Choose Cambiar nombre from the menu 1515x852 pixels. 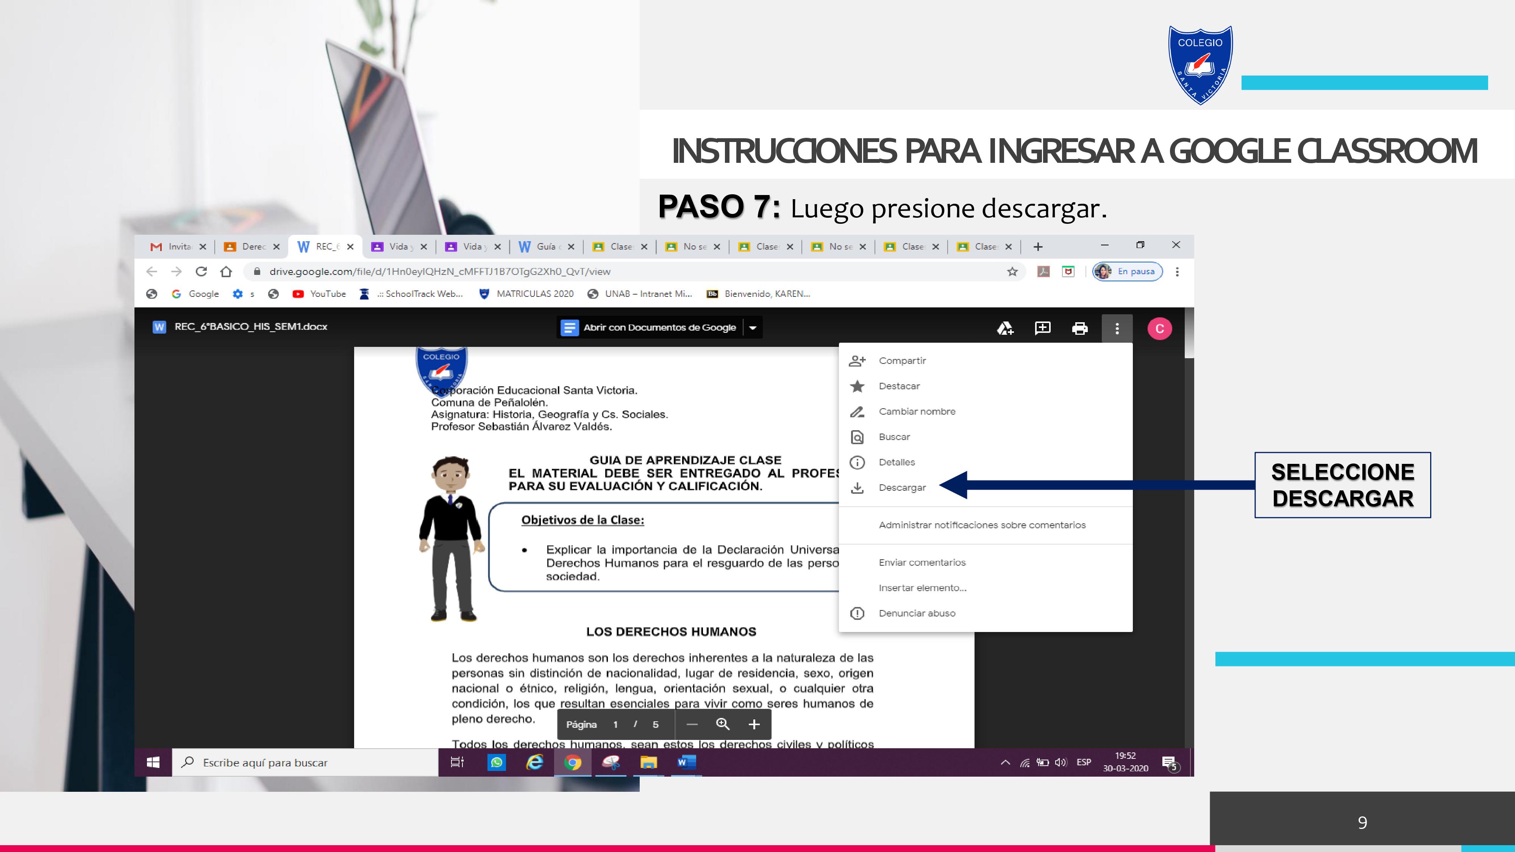click(985, 411)
